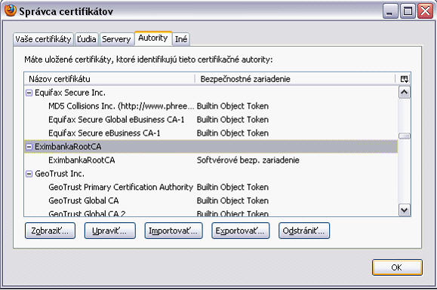Select the Equifax Secure Inc. group row
This screenshot has height=290, width=437.
click(x=211, y=93)
